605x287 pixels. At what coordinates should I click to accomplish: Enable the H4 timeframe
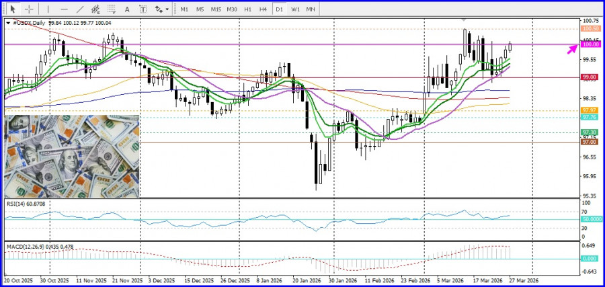point(263,9)
